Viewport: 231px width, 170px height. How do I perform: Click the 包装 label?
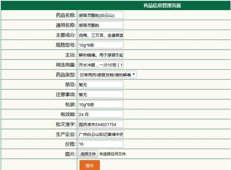pyautogui.click(x=70, y=104)
